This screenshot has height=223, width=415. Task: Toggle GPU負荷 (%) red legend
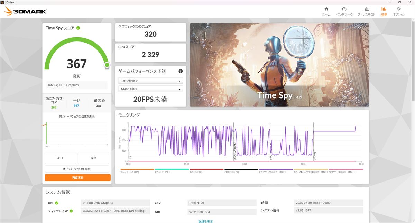[x=206, y=171]
